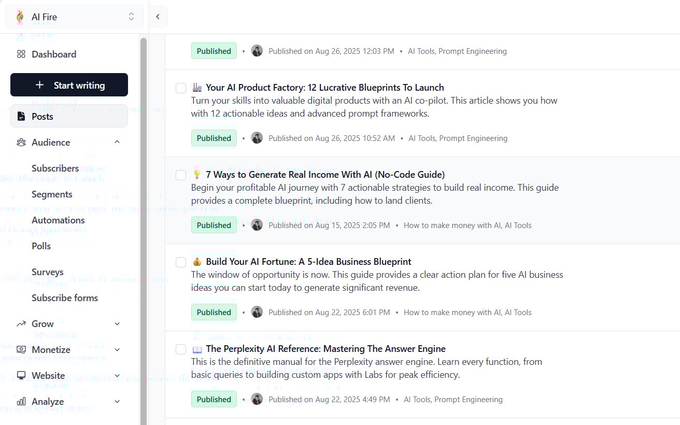Click author avatar on Perplexity AI Reference post
The width and height of the screenshot is (680, 425).
pos(257,399)
